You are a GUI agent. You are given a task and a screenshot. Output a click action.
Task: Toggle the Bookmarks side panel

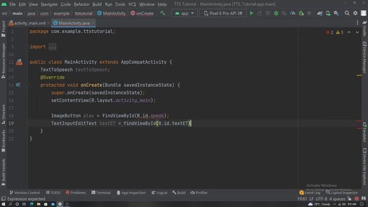click(3, 141)
